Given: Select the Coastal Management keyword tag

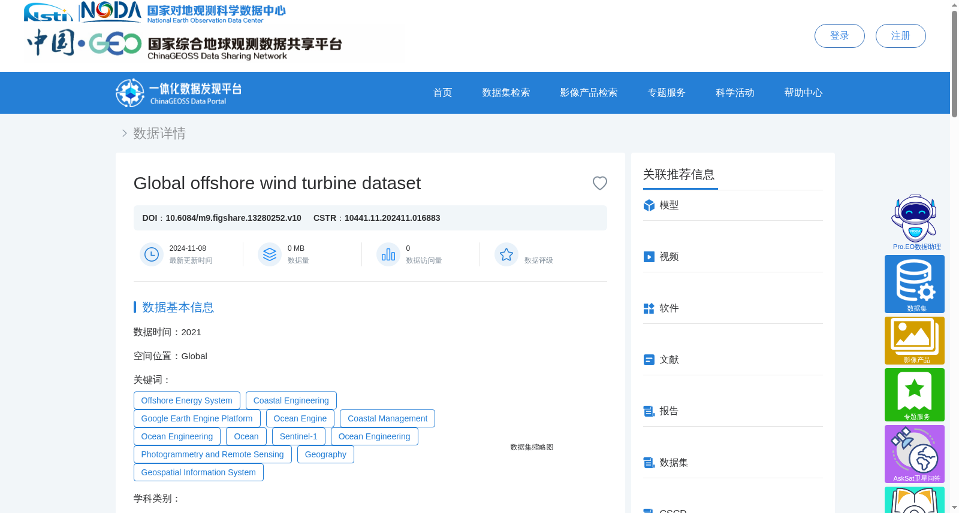Looking at the screenshot, I should 387,418.
